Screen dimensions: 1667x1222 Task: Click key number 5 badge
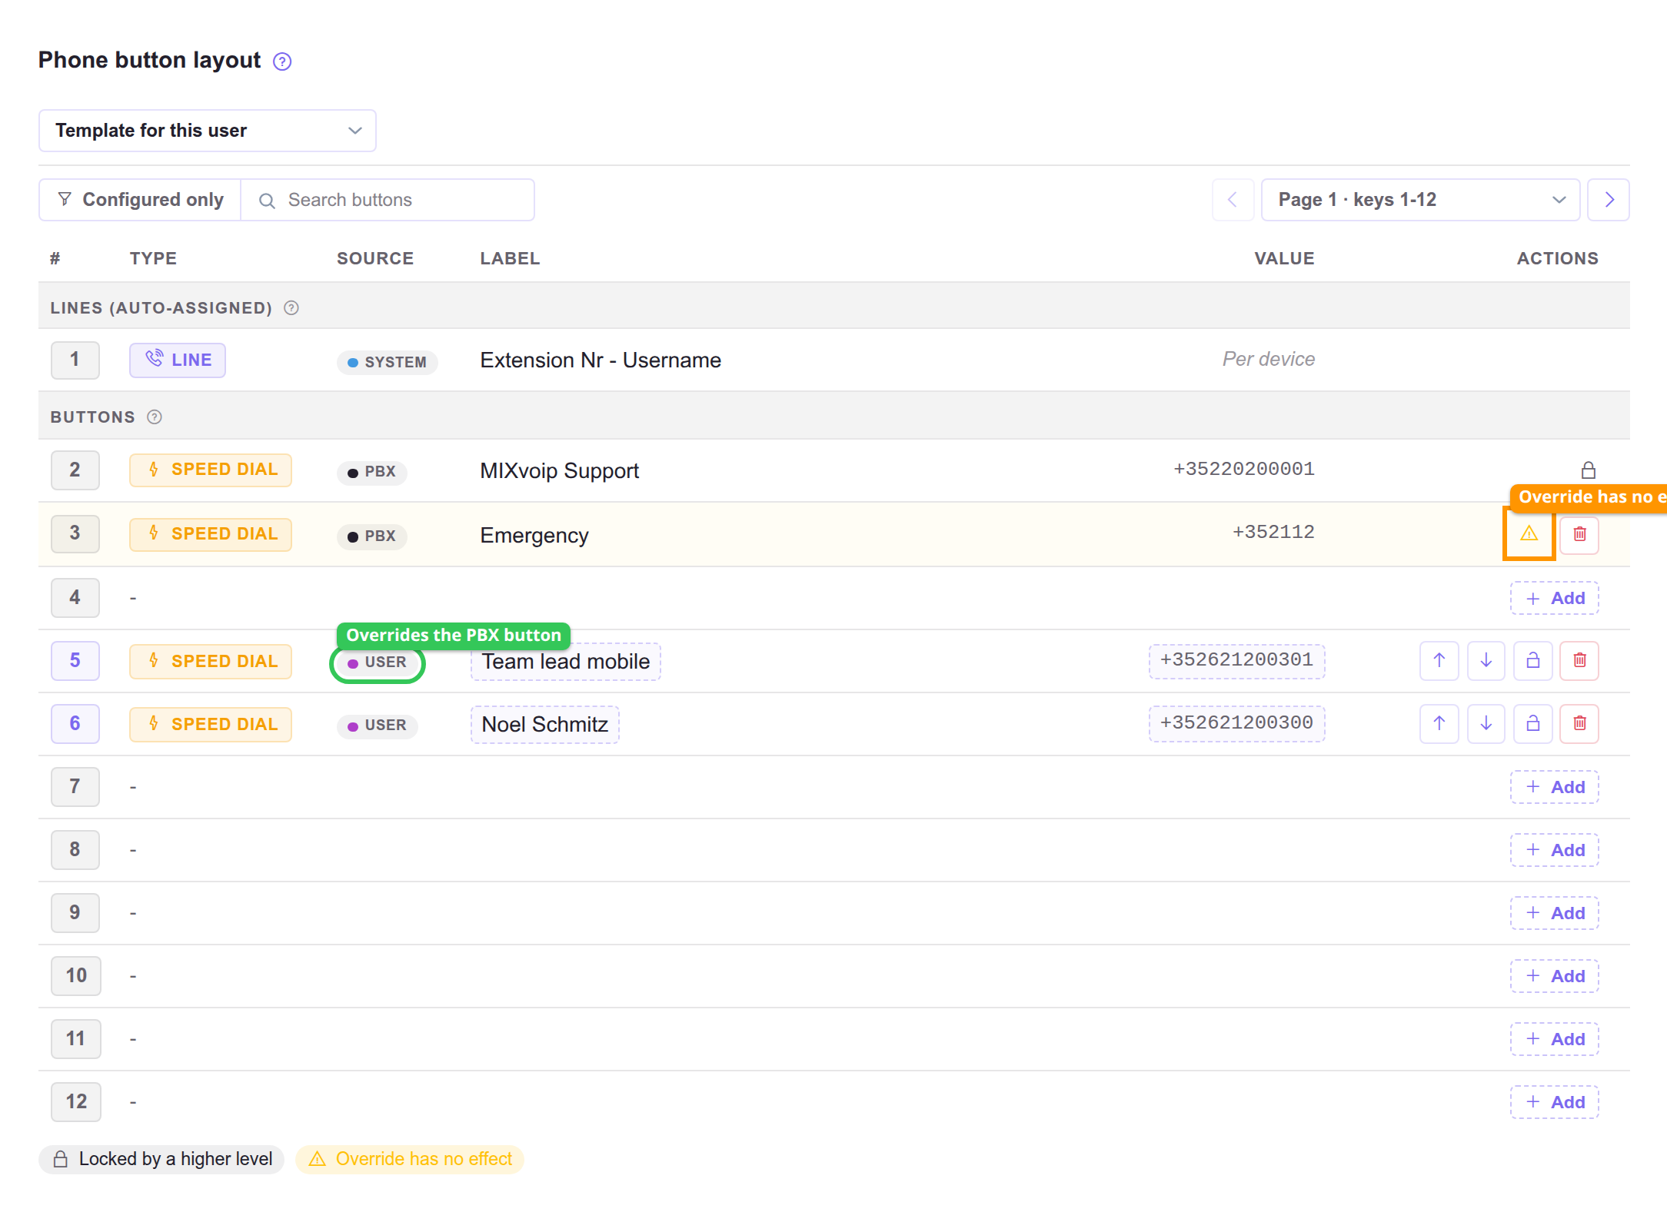point(75,660)
